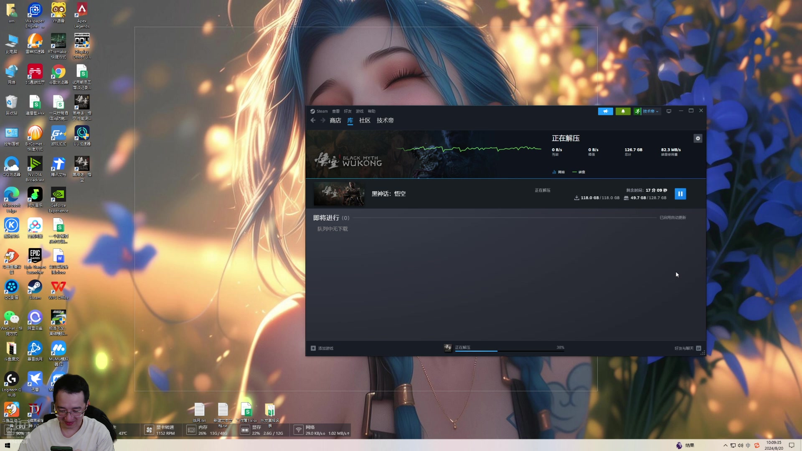802x451 pixels.
Task: Open 腾讯文档 desktop shortcut
Action: 58,167
